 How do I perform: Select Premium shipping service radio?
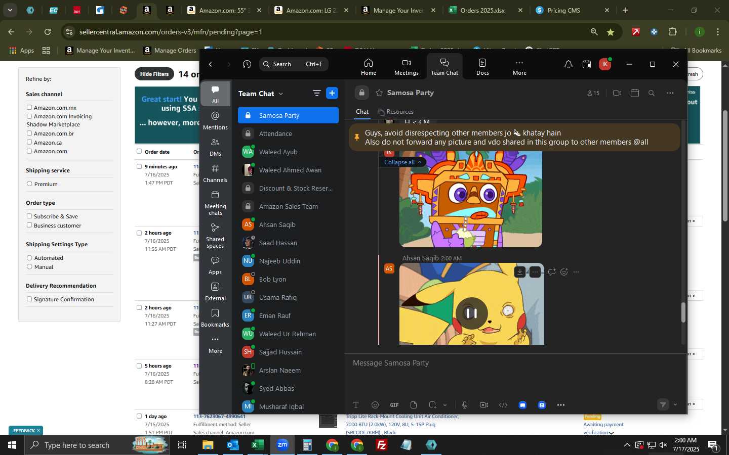point(29,184)
